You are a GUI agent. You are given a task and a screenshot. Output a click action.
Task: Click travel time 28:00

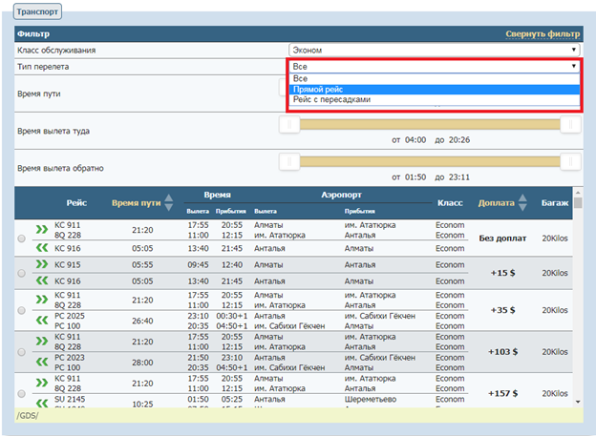click(142, 363)
